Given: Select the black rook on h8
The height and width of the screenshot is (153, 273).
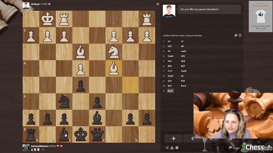Looking at the screenshot, I should (31, 134).
